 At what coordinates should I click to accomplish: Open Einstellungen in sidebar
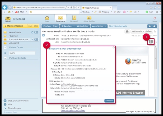click(14, 108)
